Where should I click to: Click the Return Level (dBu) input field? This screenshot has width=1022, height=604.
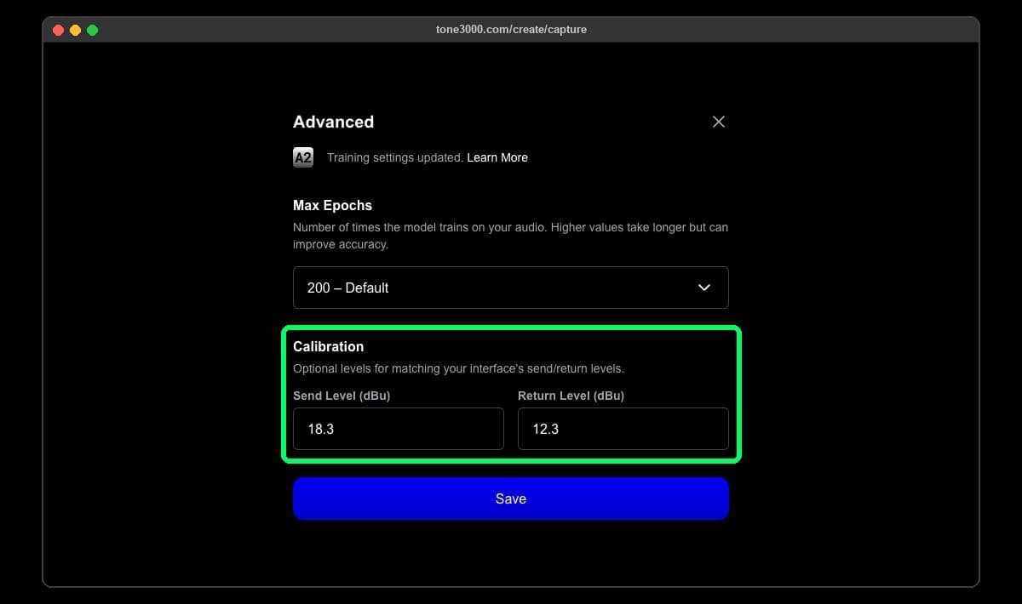(x=623, y=429)
